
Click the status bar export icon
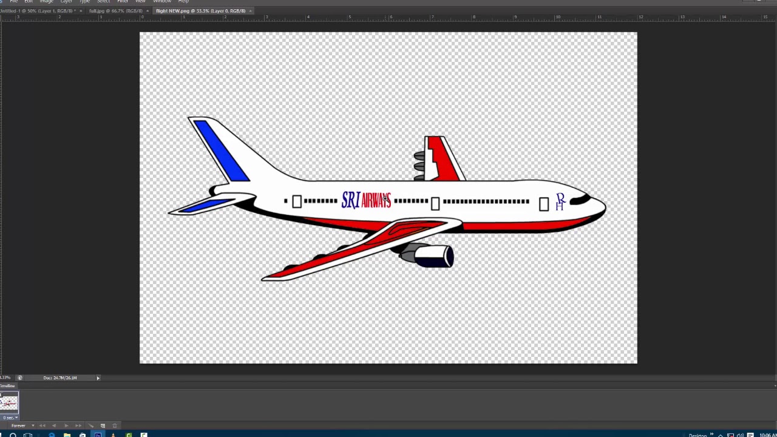coord(19,378)
